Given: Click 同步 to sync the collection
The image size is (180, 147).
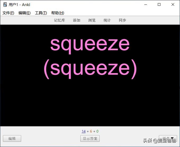Looking at the screenshot, I should [122, 20].
